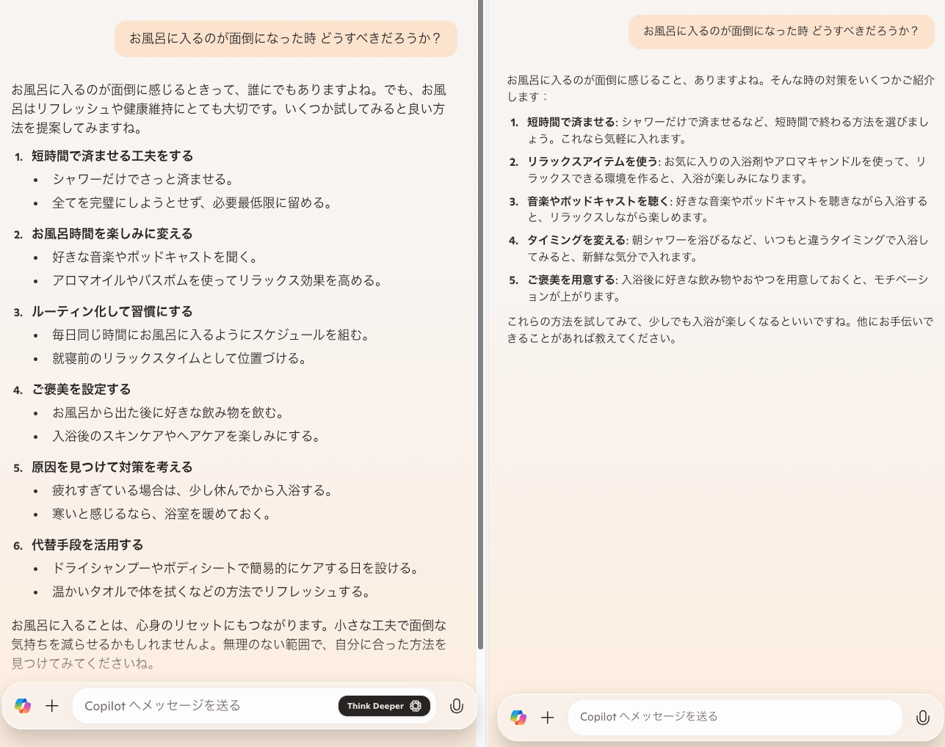
Task: Click heading '原因を見つけて対策を考える'
Action: click(x=112, y=467)
